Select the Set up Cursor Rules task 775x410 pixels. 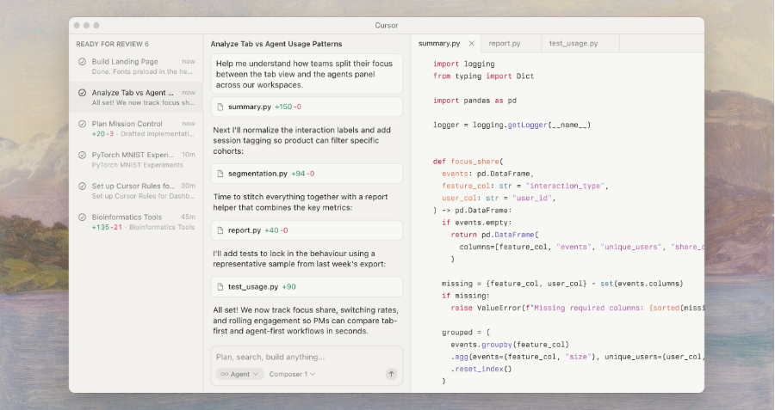[135, 186]
